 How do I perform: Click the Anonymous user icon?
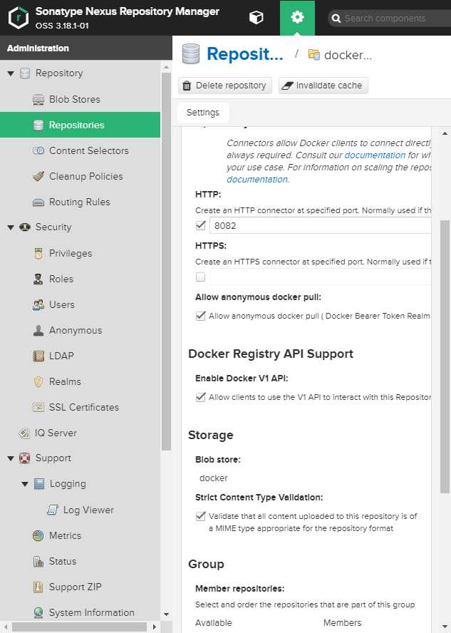38,331
